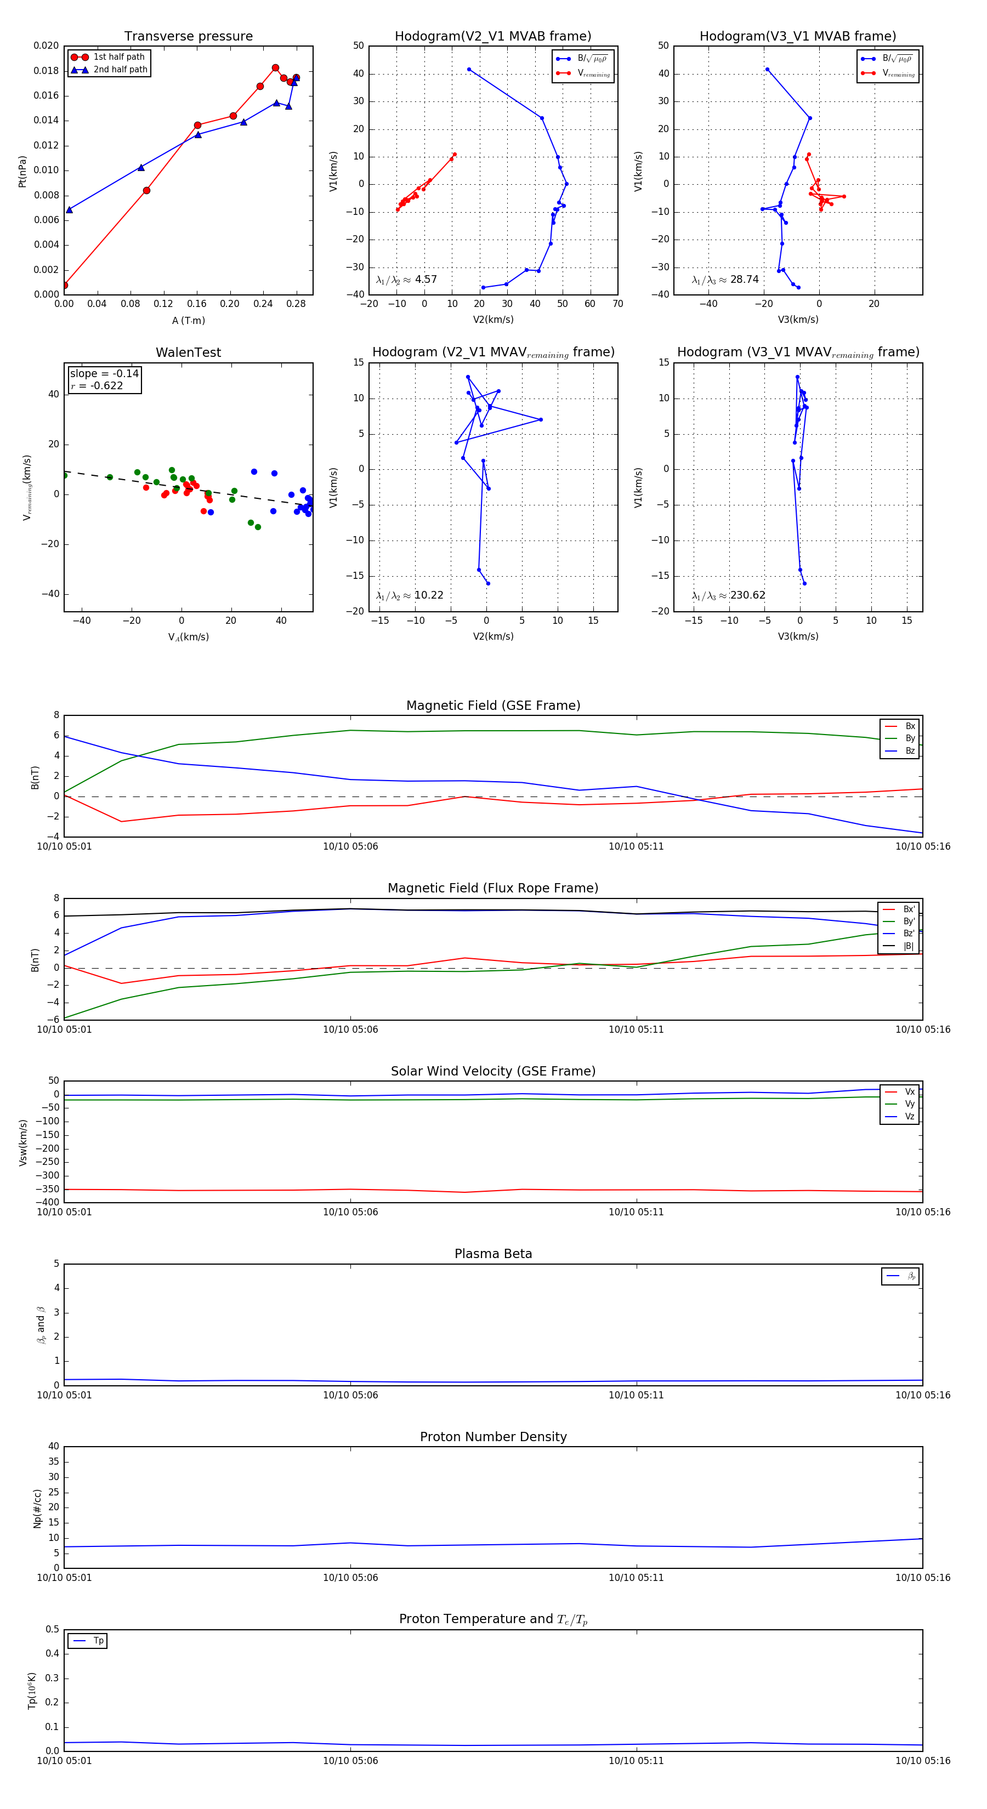This screenshot has width=987, height=1809.
Task: Select 'Vx' in Solar Wind Velocity legend
Action: coord(900,1091)
